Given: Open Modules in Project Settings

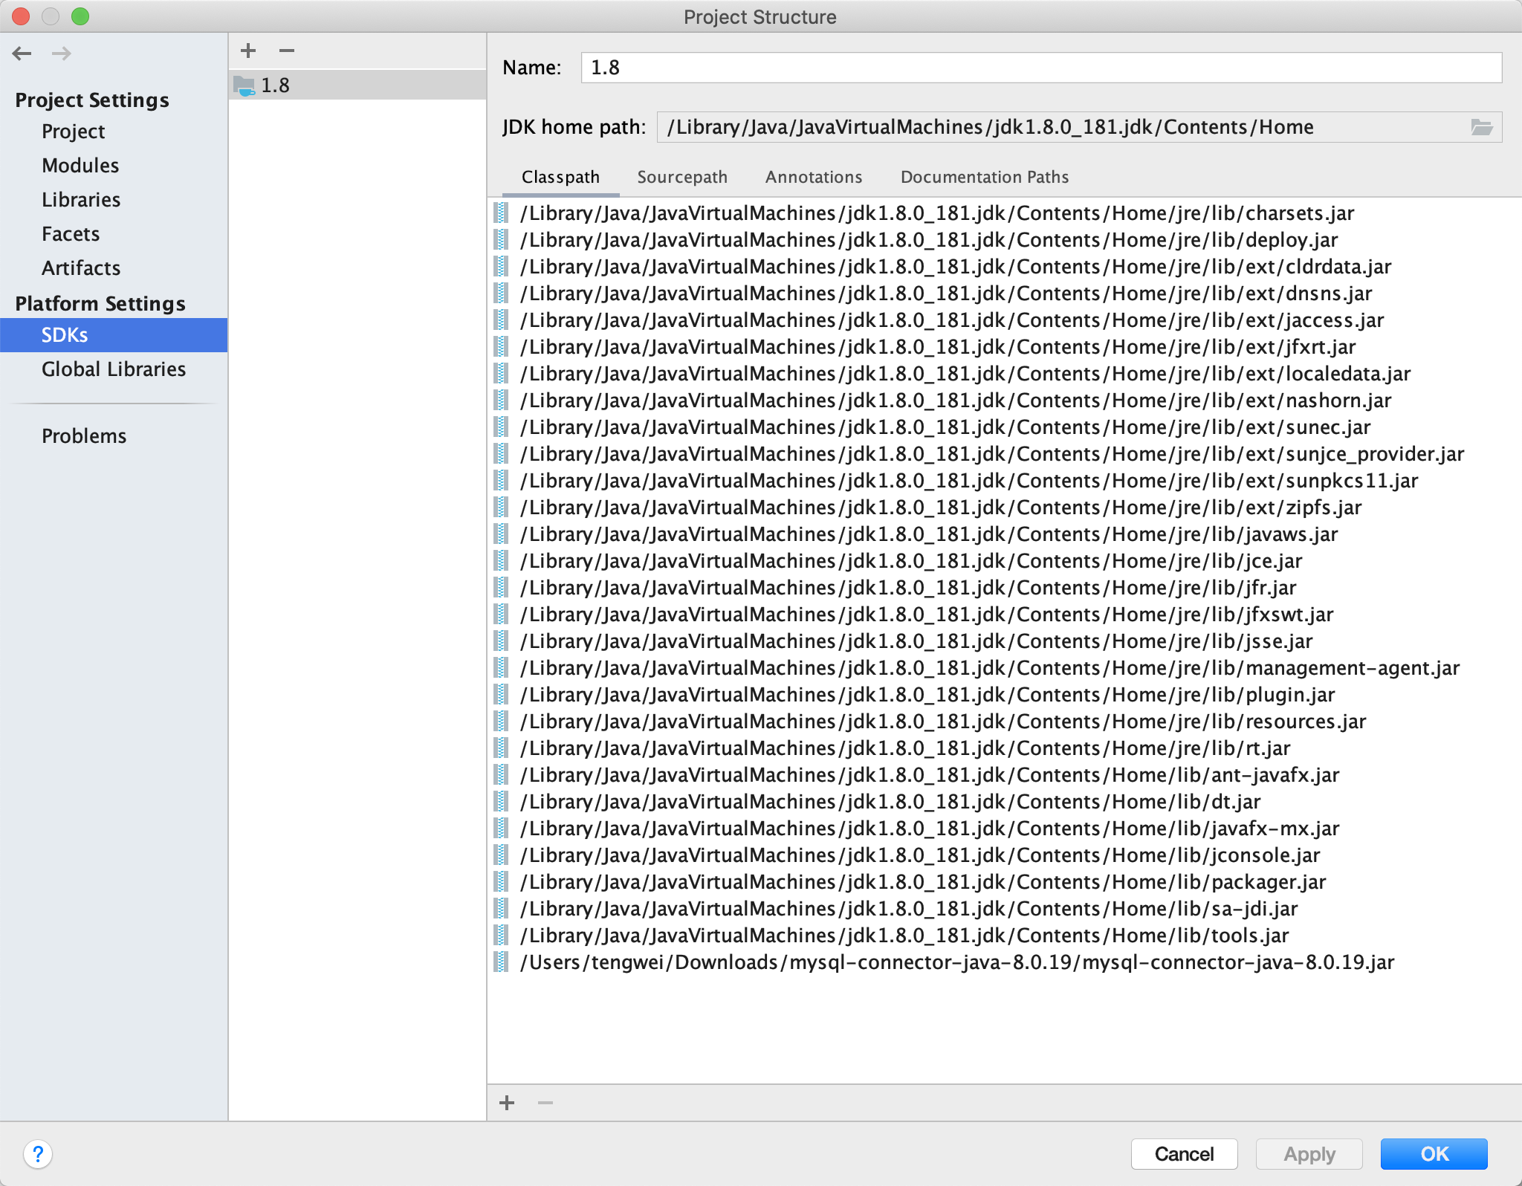Looking at the screenshot, I should [80, 166].
